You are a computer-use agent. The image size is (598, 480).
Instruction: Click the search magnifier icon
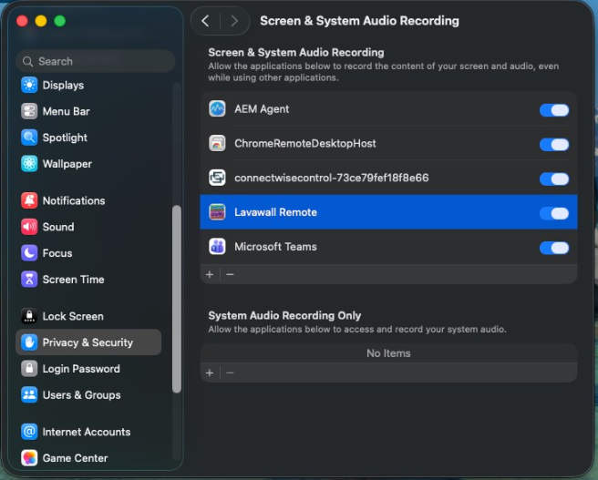tap(27, 61)
